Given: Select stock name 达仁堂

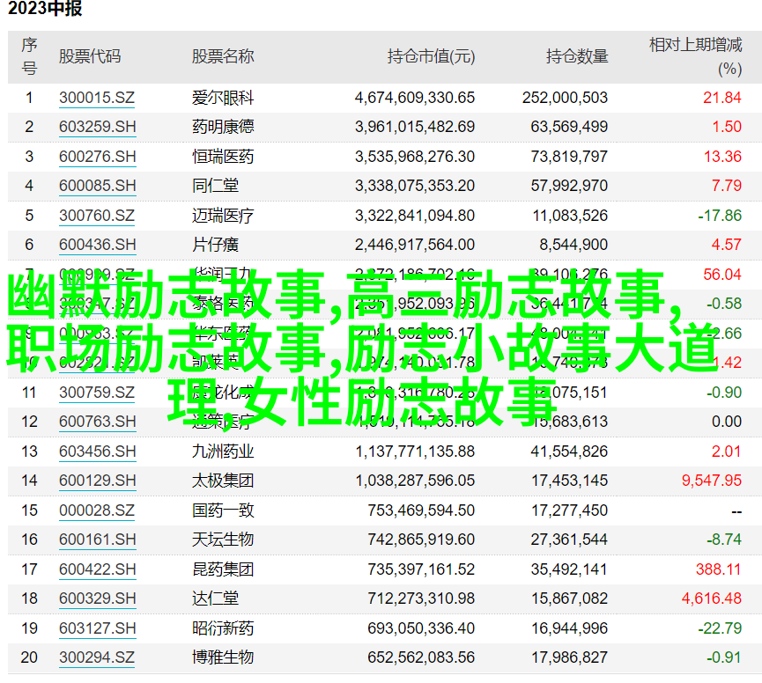Looking at the screenshot, I should pyautogui.click(x=215, y=598).
